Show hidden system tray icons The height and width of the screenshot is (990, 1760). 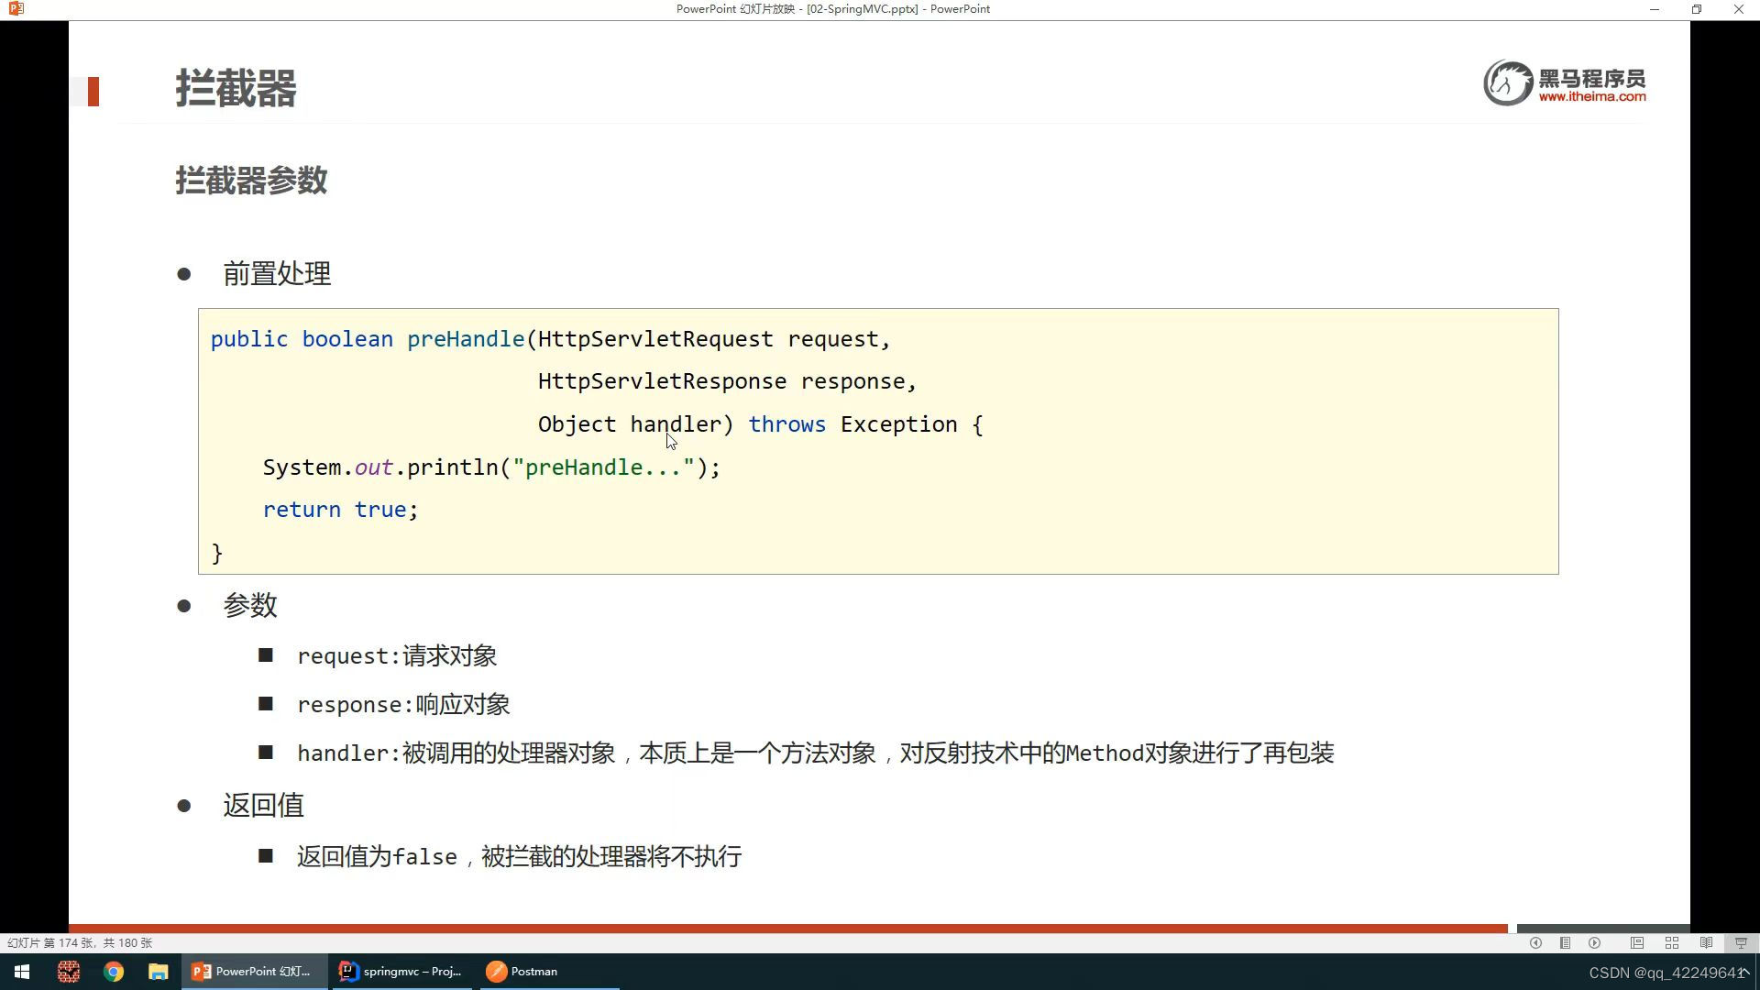pos(1744,972)
